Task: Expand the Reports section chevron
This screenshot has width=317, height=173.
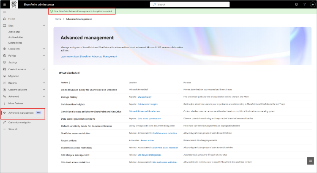Action: 44,83
